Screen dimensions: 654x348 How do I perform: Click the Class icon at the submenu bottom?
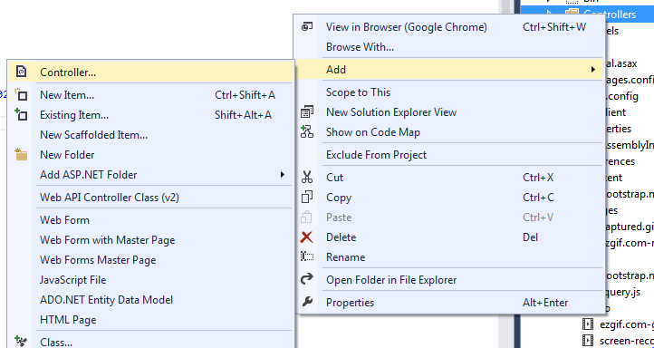point(21,341)
